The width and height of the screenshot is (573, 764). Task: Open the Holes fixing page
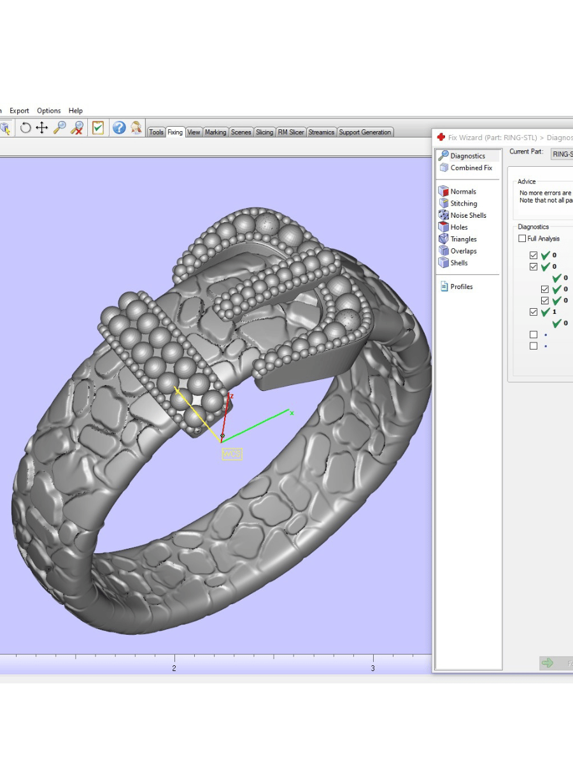(x=459, y=227)
